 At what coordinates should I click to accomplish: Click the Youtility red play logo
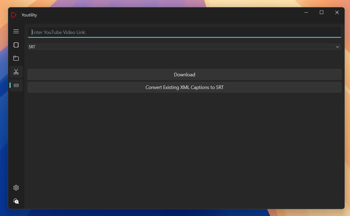[x=14, y=15]
